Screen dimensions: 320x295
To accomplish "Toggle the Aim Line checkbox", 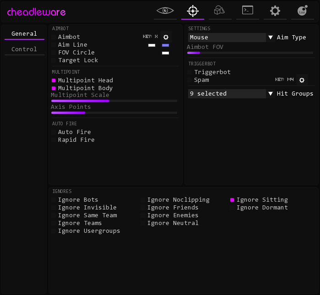I will click(54, 45).
